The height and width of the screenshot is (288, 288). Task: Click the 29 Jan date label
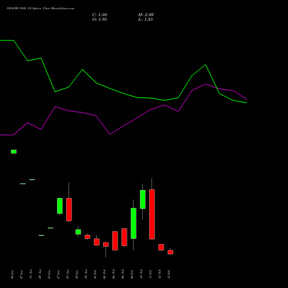coord(77,274)
